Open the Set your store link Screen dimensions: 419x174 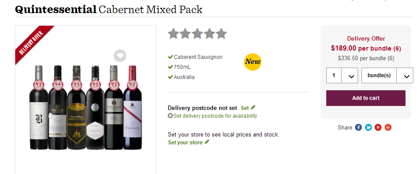click(185, 143)
